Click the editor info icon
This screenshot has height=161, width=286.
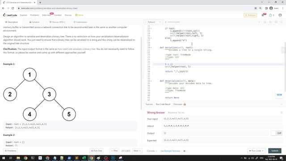point(259,22)
